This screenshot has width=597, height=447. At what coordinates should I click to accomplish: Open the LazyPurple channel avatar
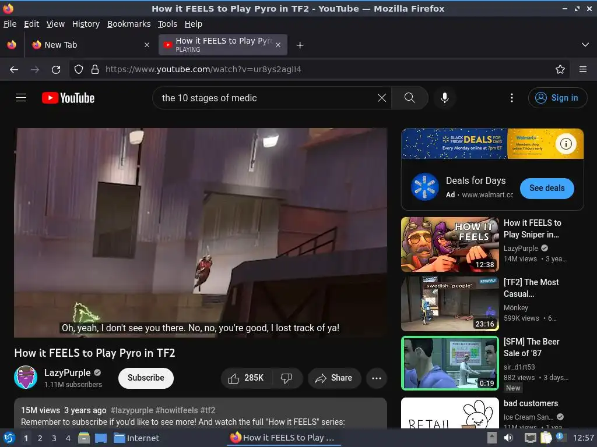26,377
